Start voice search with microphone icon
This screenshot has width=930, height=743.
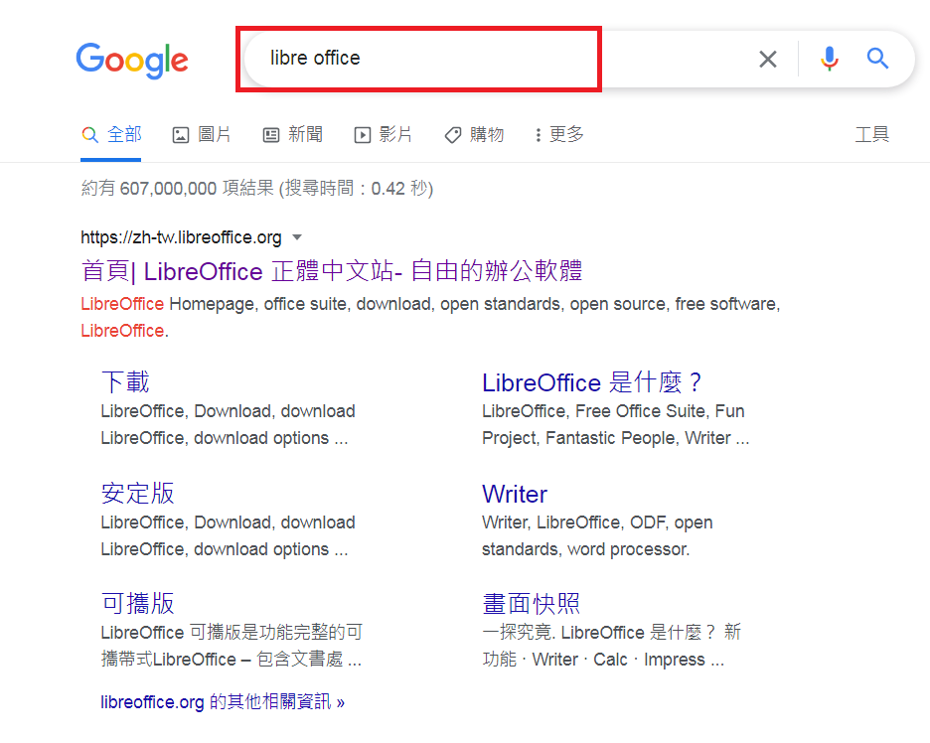coord(830,59)
